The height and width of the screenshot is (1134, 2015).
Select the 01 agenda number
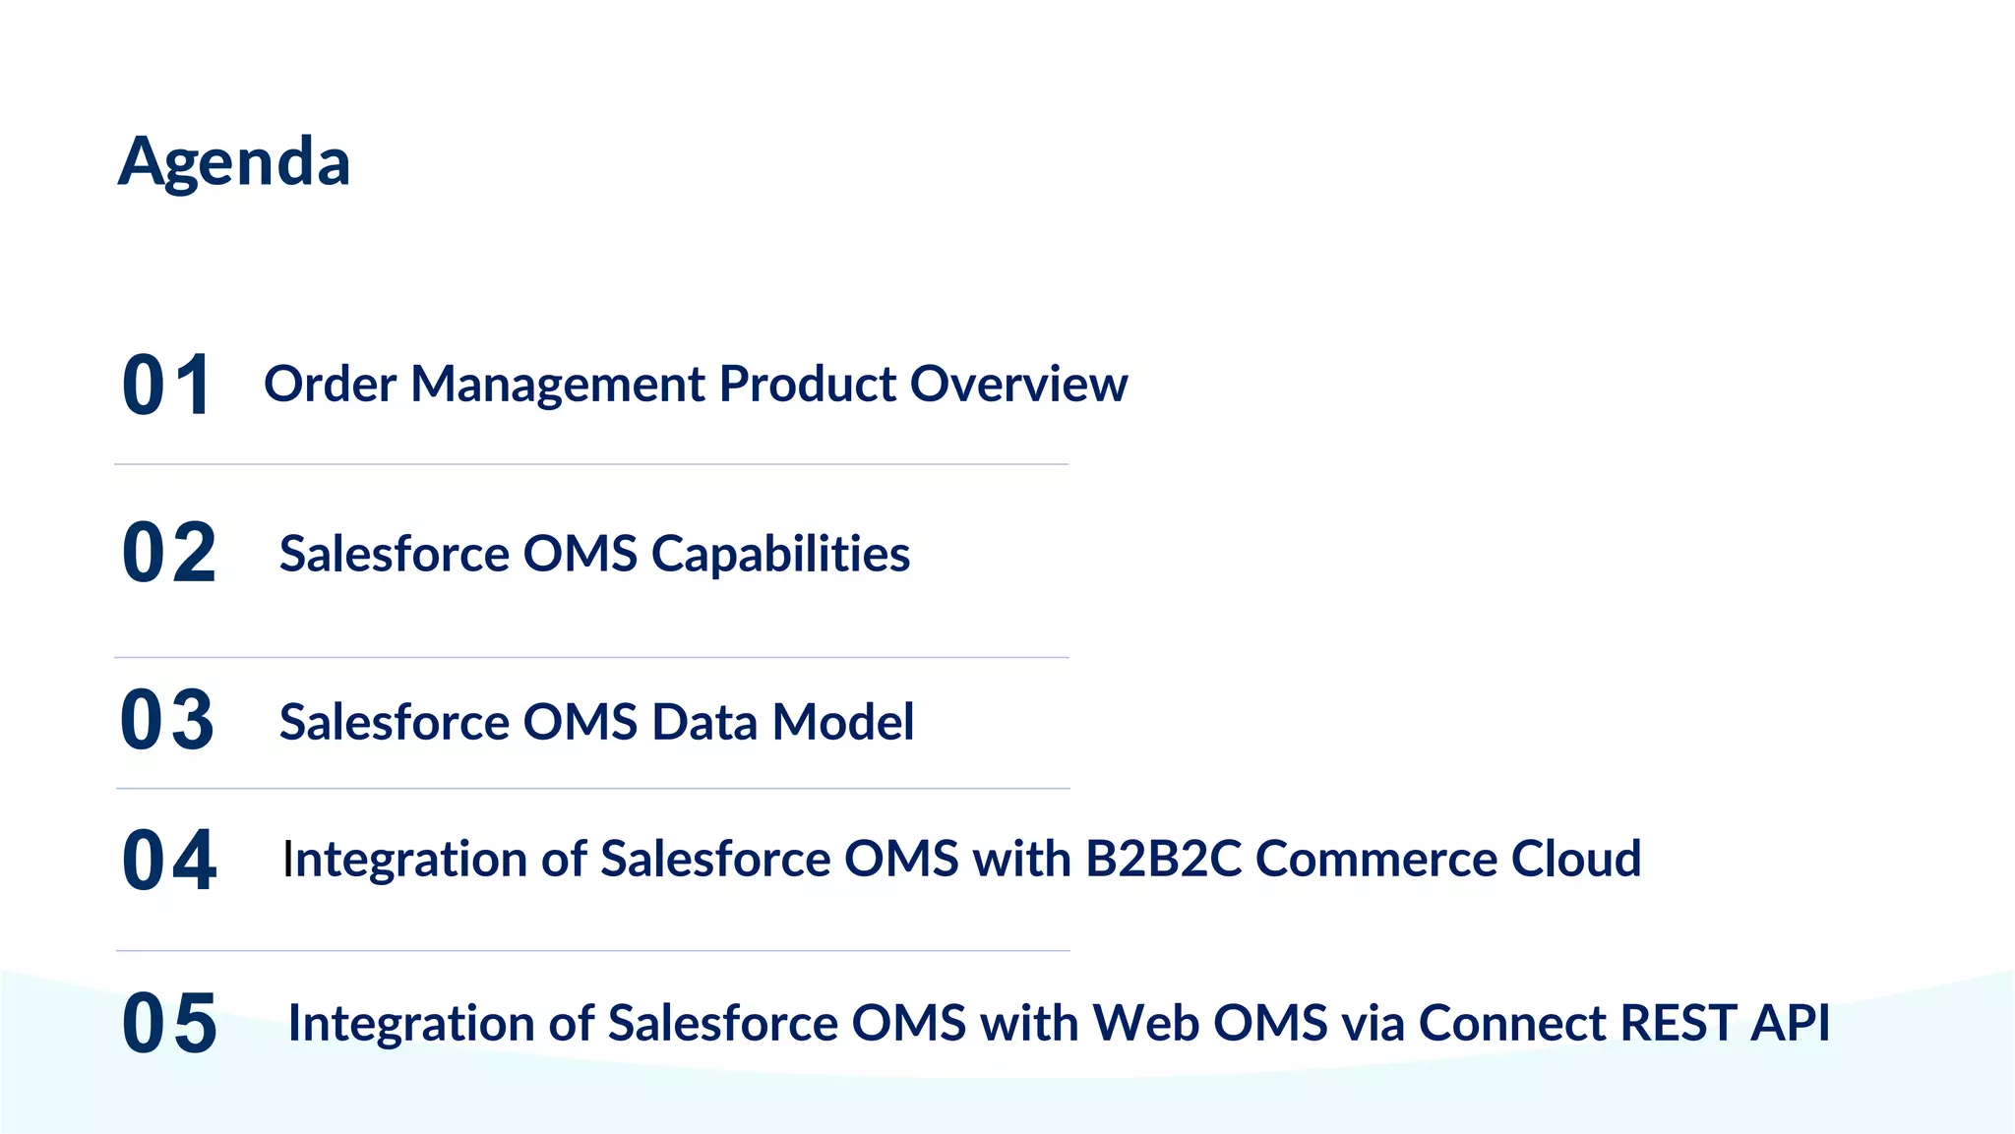(167, 386)
